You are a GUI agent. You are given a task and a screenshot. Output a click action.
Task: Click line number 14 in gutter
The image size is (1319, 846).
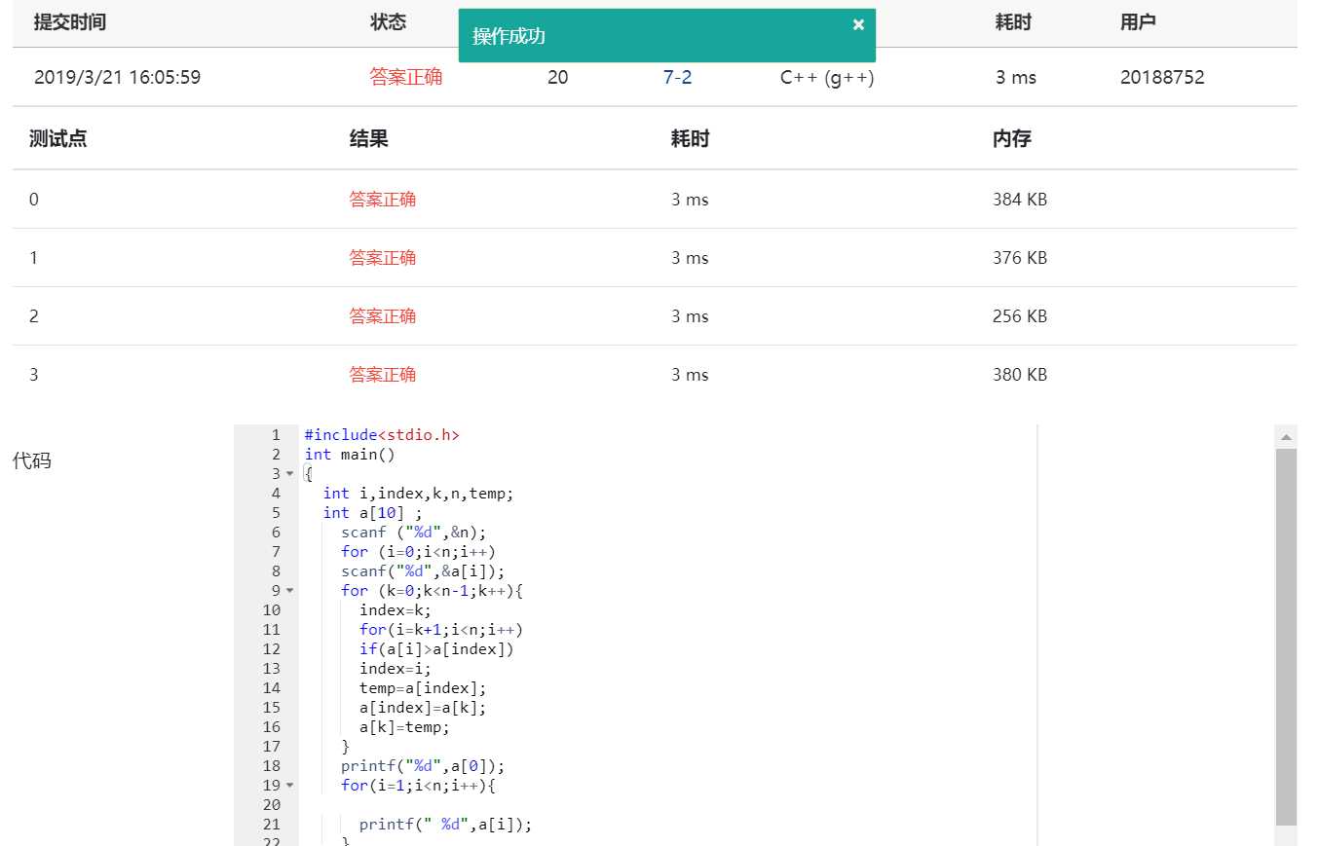tap(271, 688)
